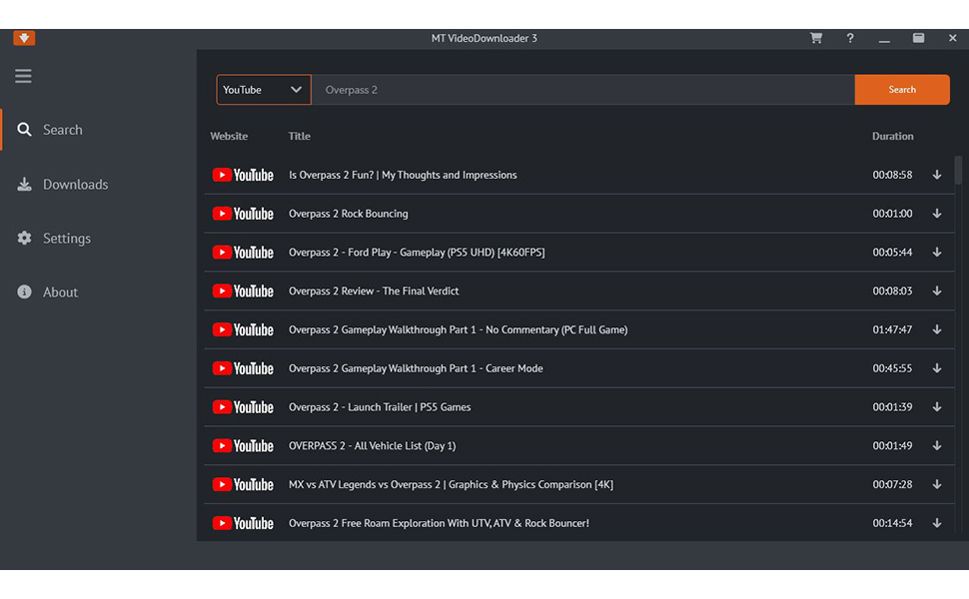This screenshot has width=969, height=599.
Task: Click the magnifier icon beside Search
Action: tap(24, 130)
